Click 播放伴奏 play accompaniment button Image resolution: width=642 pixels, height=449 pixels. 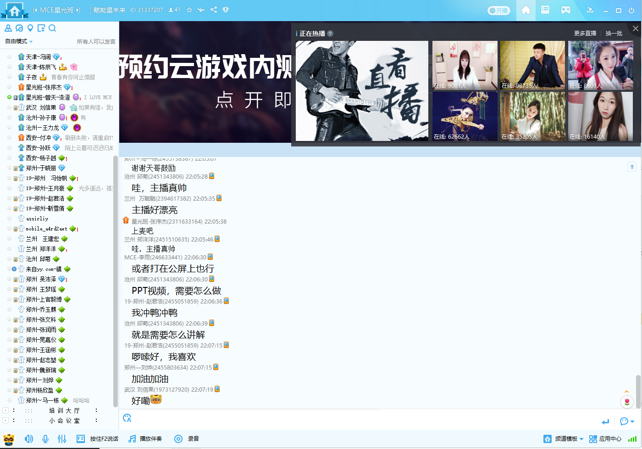[145, 439]
